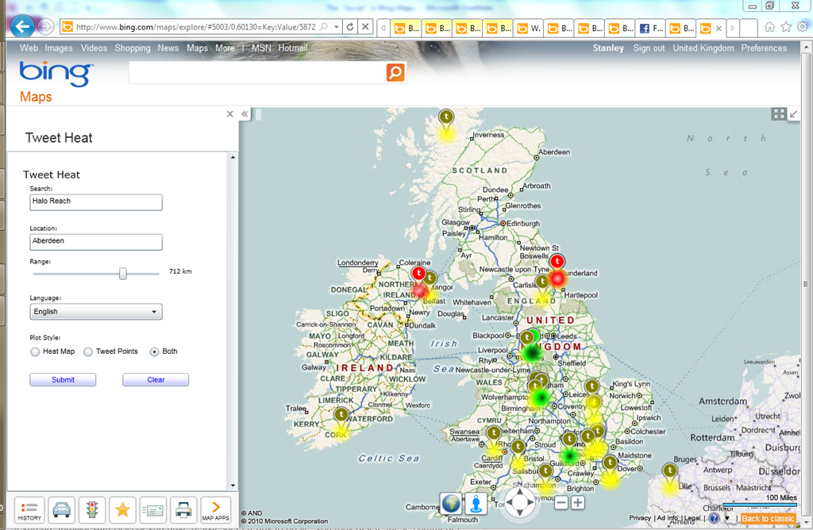Click the Range slider handle

point(123,273)
